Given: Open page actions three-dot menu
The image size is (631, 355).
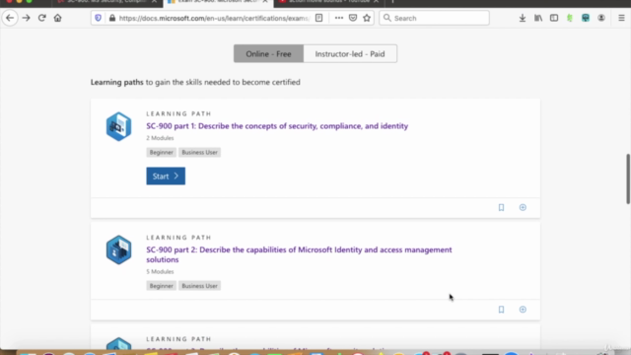Looking at the screenshot, I should coord(339,18).
